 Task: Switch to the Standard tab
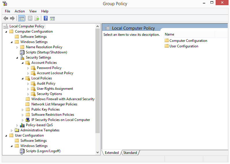[x=130, y=153]
